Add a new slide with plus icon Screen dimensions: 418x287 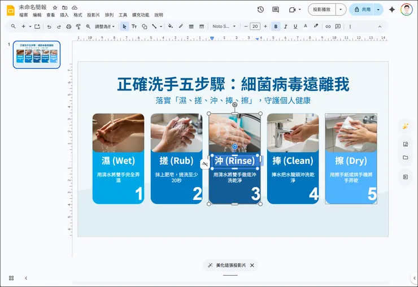coord(24,27)
